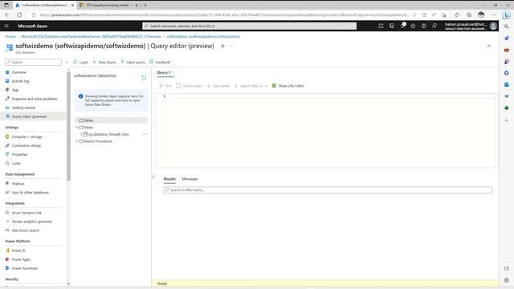Open the Edge three-dots settings menu
The width and height of the screenshot is (514, 289).
click(494, 14)
